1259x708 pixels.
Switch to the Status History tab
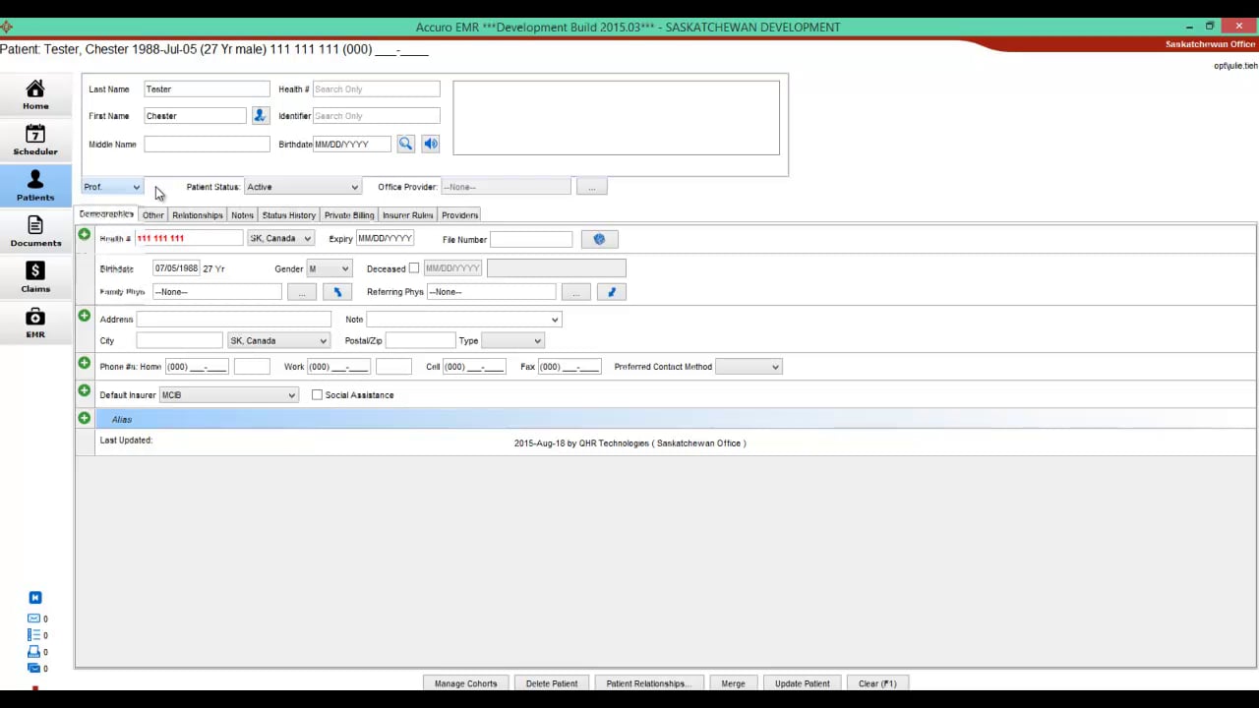[289, 215]
